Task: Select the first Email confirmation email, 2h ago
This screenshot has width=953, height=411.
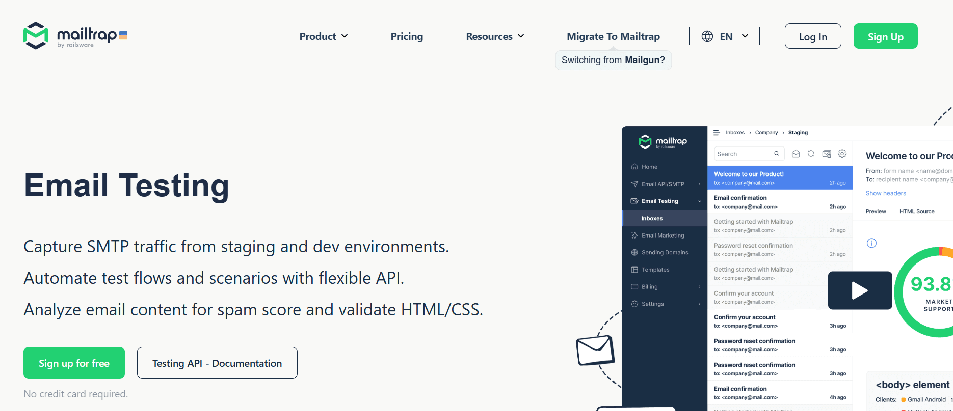Action: [780, 202]
